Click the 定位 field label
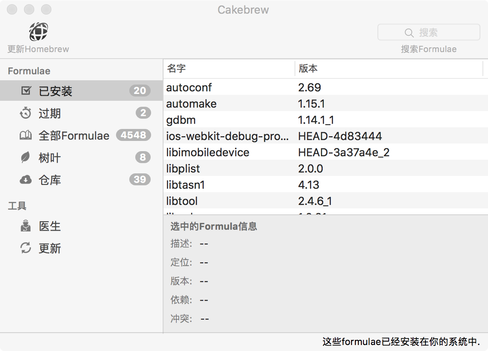The image size is (488, 351). coord(181,262)
